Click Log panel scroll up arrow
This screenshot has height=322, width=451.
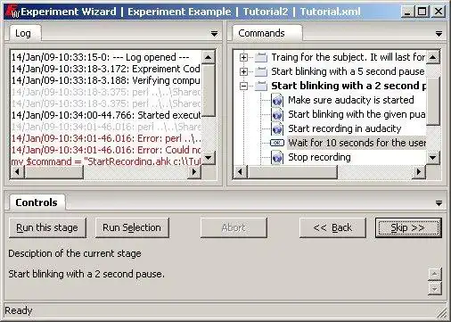pos(209,57)
